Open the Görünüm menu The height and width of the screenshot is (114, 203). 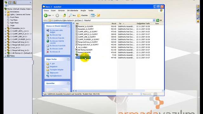coord(61,10)
